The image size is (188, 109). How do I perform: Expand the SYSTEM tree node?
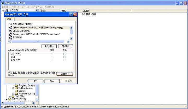(10, 97)
